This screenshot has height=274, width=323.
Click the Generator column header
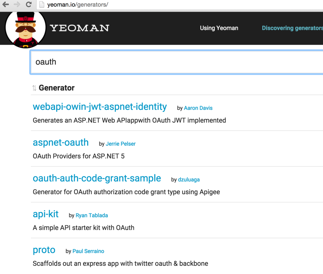56,88
